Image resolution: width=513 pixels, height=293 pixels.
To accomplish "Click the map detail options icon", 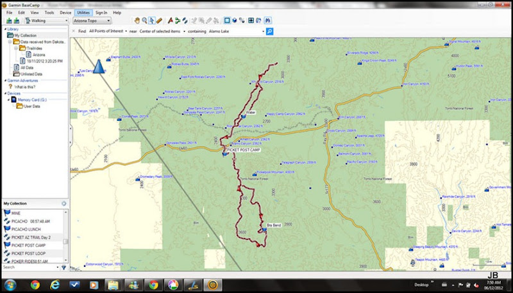I will pyautogui.click(x=242, y=20).
